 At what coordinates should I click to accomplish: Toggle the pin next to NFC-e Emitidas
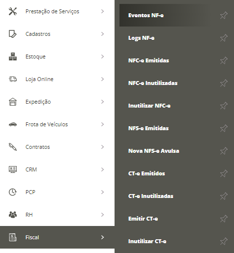[x=224, y=60]
